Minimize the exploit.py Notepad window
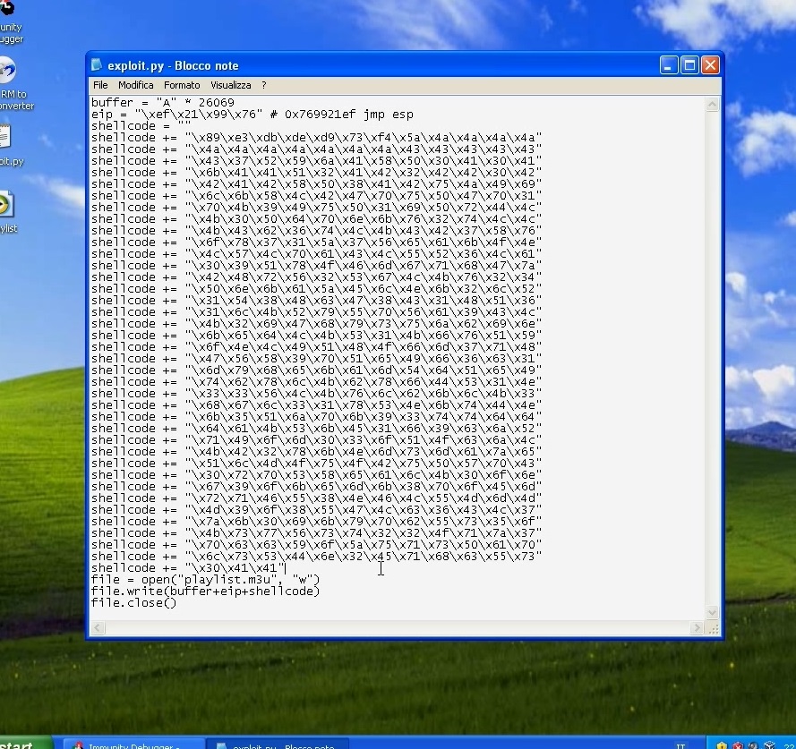796x749 pixels. (x=669, y=65)
